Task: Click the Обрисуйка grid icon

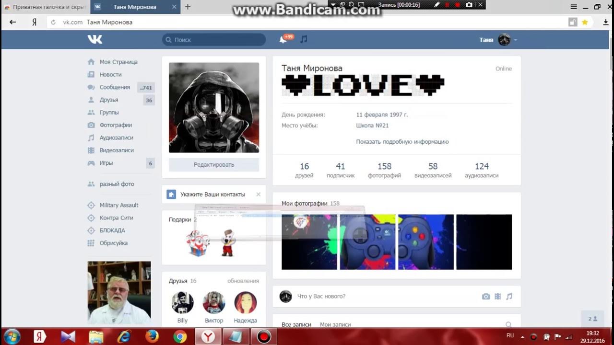Action: point(91,243)
